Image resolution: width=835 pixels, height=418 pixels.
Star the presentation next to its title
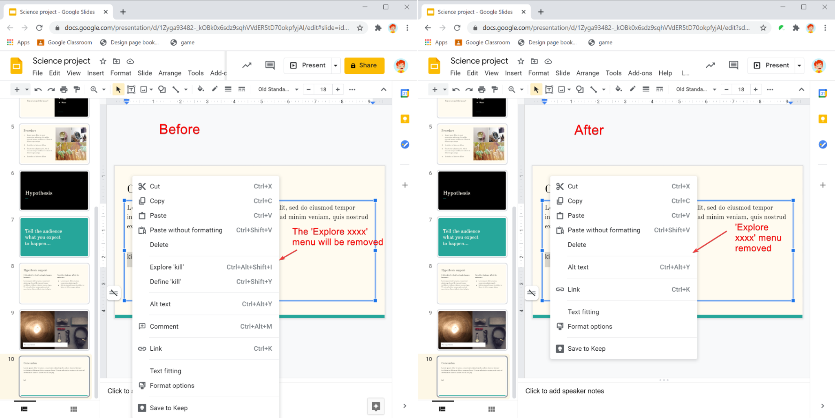coord(103,61)
